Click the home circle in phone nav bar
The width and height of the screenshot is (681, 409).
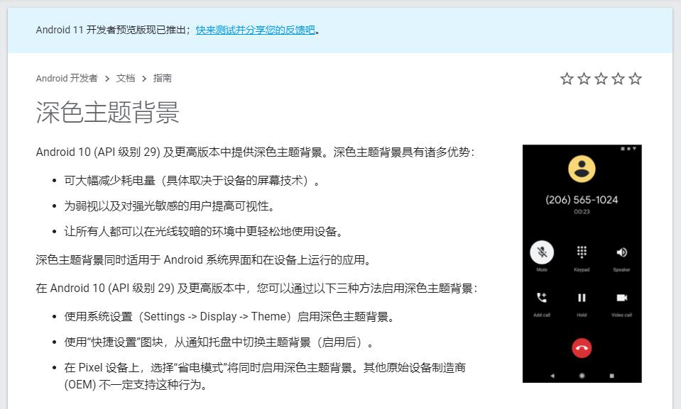pos(582,376)
